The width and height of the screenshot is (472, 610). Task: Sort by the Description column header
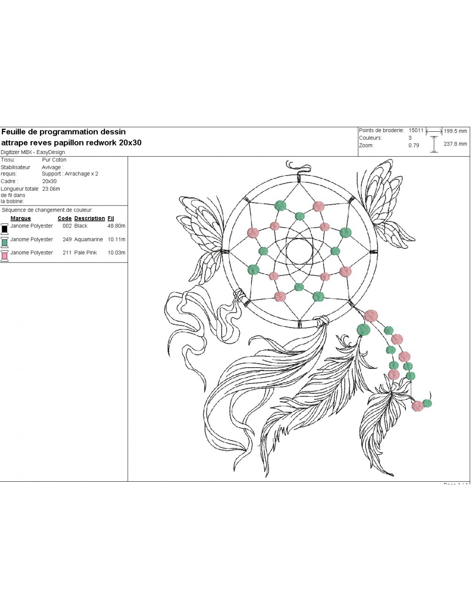point(89,218)
